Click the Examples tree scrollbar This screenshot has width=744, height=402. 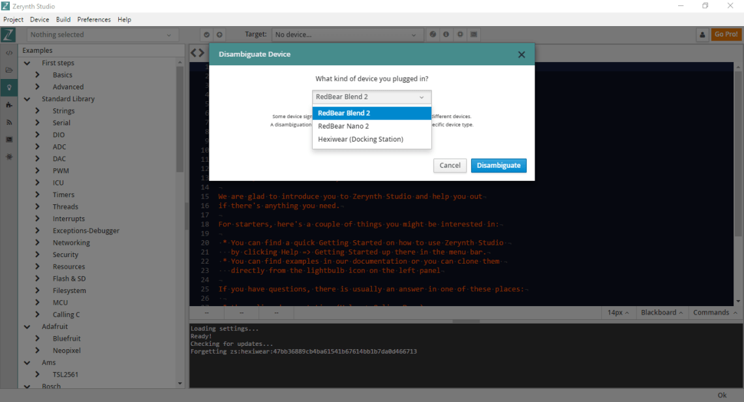pos(180,119)
